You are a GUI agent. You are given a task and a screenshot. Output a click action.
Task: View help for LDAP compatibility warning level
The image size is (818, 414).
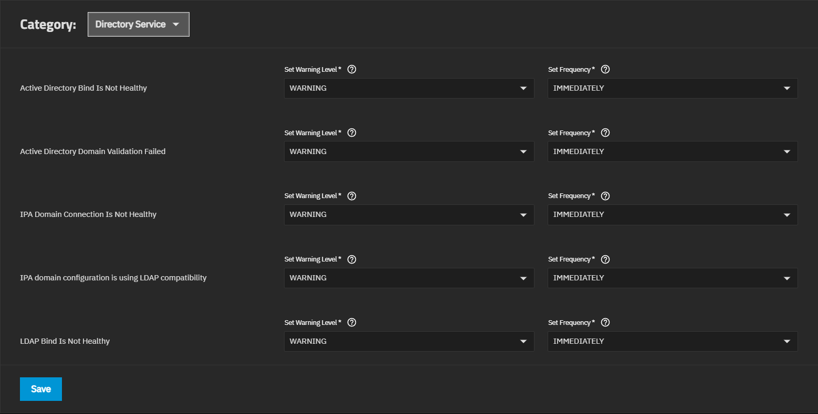pyautogui.click(x=352, y=259)
